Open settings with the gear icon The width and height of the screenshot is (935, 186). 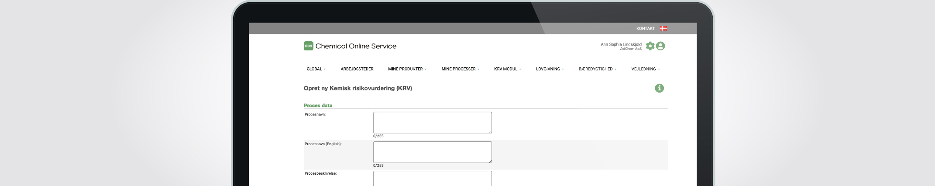point(650,46)
